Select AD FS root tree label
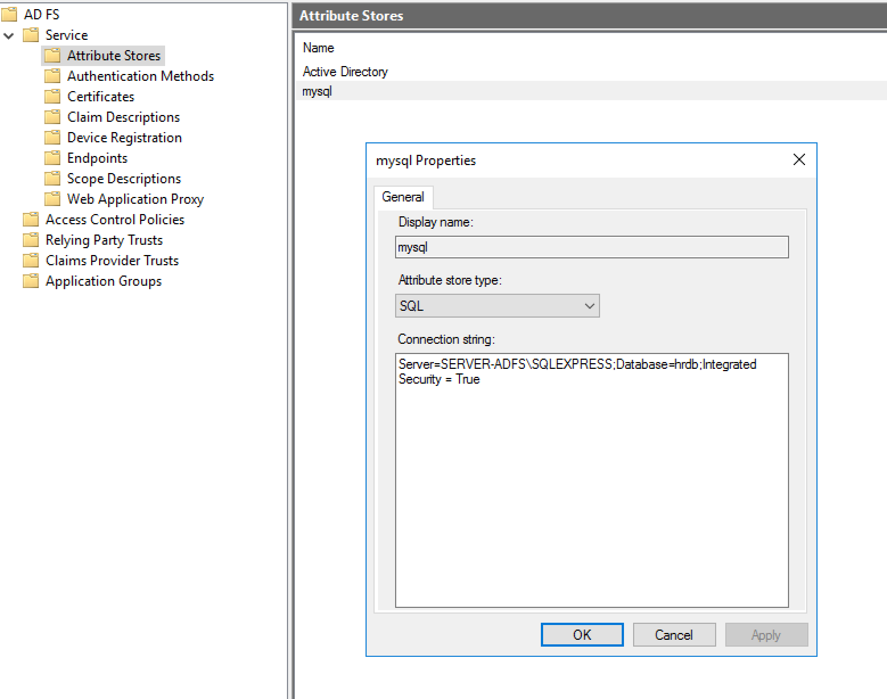This screenshot has height=699, width=887. pos(42,14)
